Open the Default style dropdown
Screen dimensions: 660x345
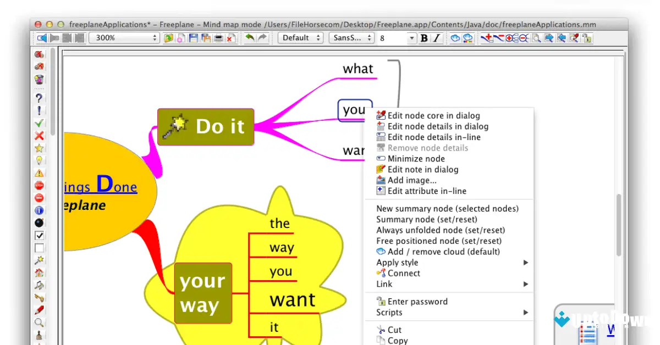pos(300,38)
